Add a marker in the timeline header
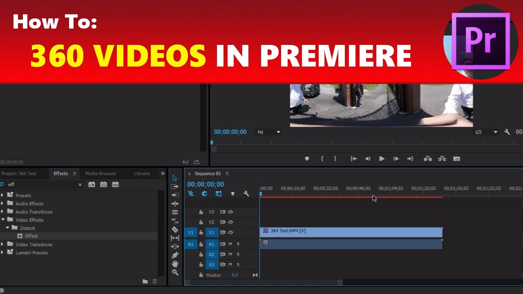Screen dimensions: 523x294 point(232,194)
